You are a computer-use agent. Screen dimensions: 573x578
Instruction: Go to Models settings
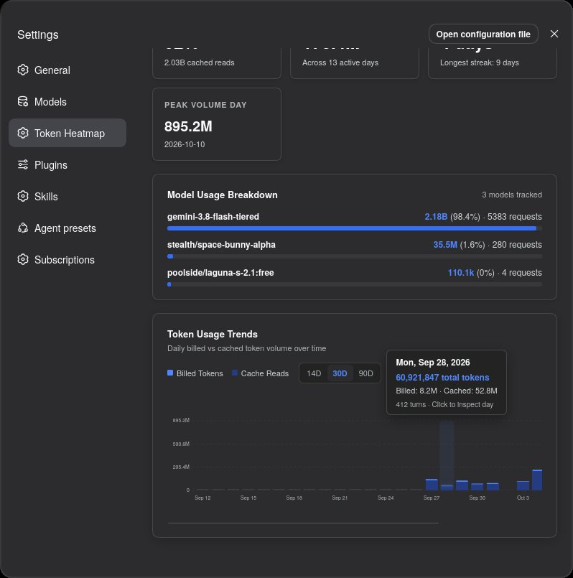pos(67,102)
